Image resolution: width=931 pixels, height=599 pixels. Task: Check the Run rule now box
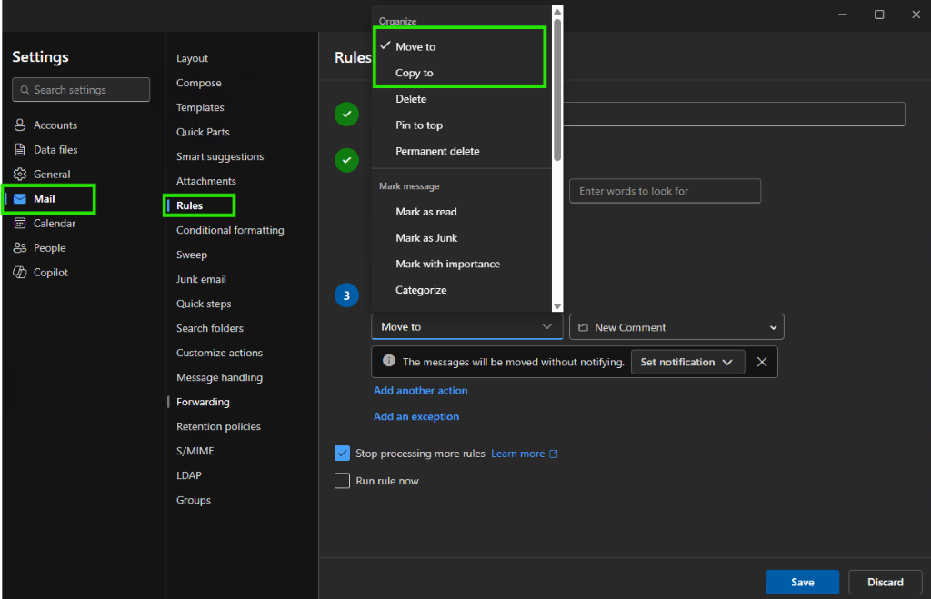click(342, 480)
